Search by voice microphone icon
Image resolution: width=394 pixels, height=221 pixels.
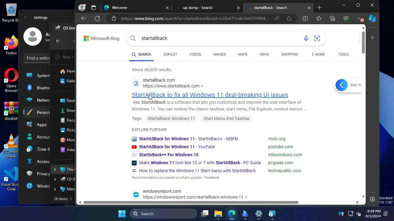[x=306, y=38]
